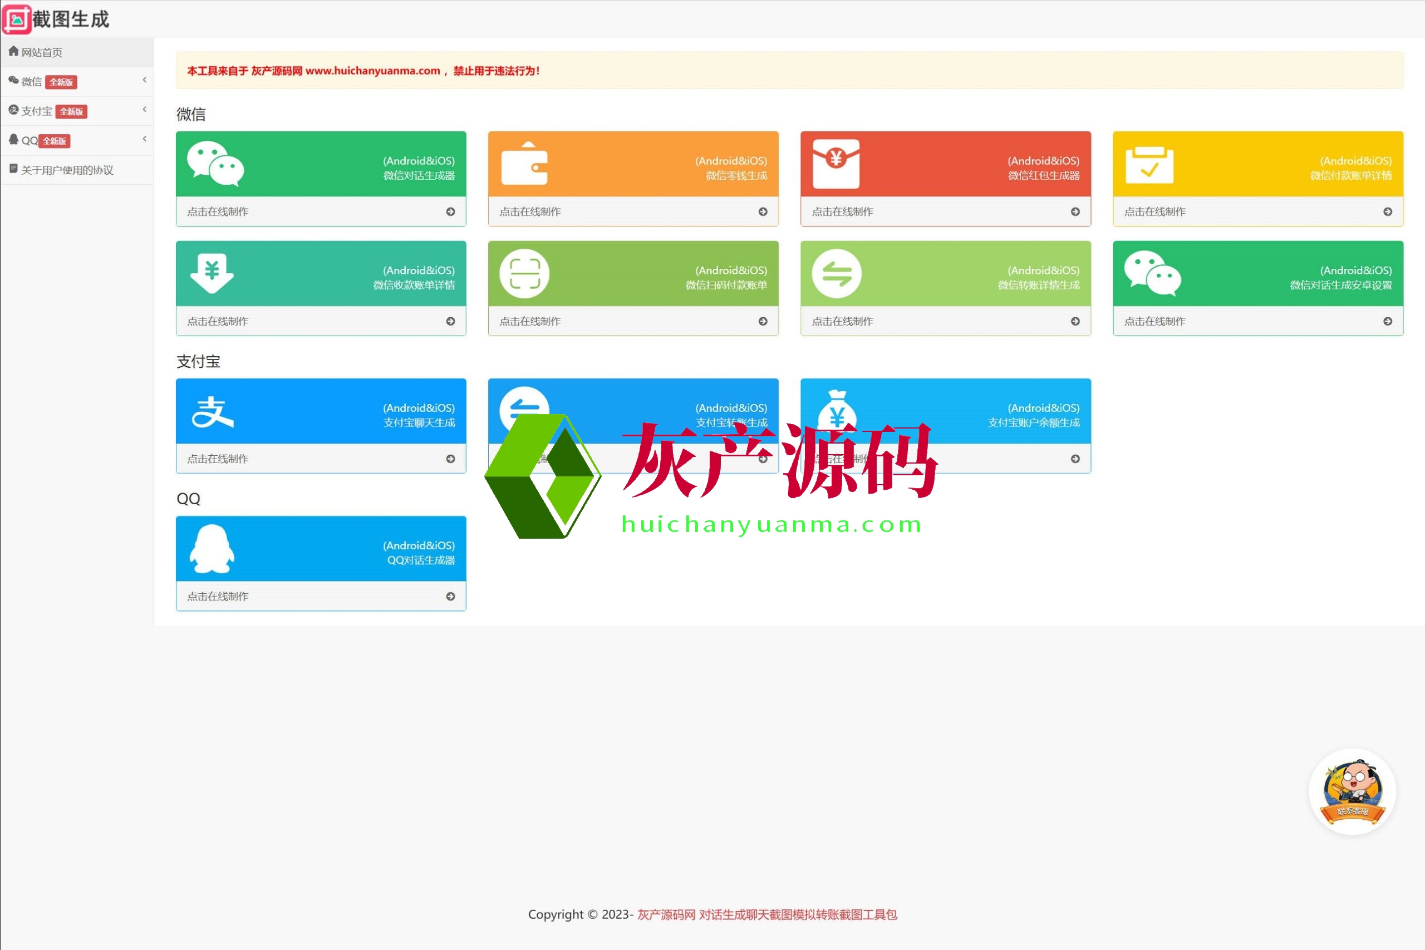The width and height of the screenshot is (1425, 950).
Task: Expand the QQ sidebar menu chevron
Action: pos(144,139)
